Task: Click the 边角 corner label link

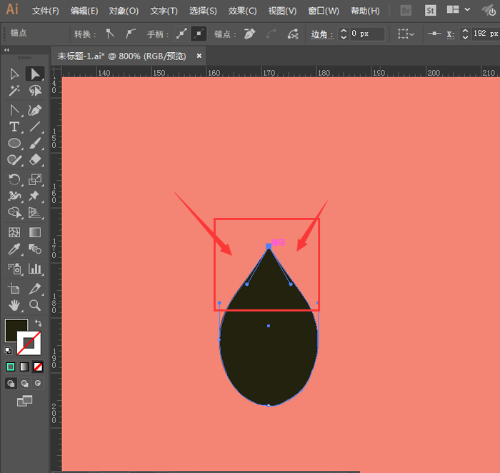Action: coord(321,34)
